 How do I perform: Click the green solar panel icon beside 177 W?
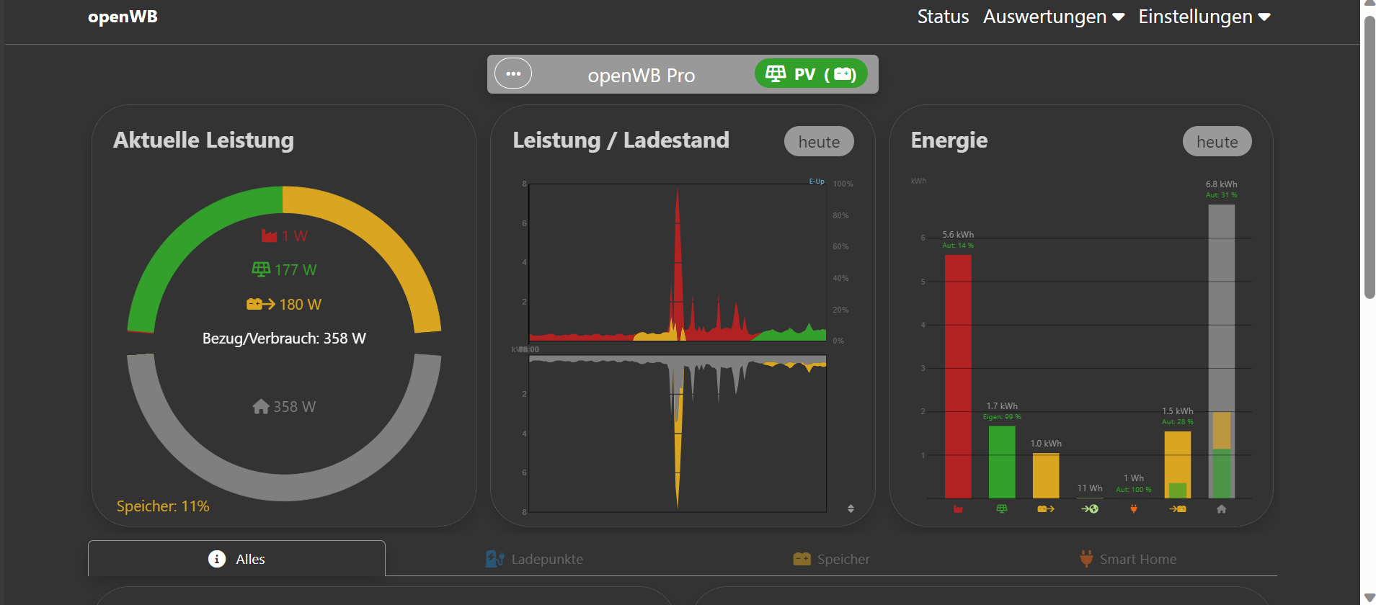[261, 269]
